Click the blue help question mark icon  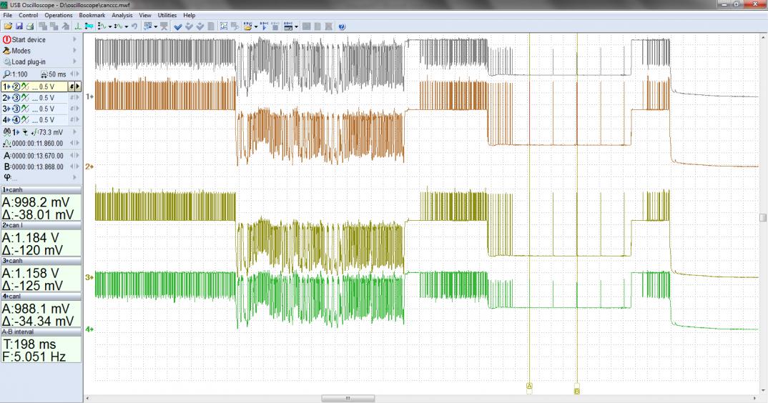pos(342,26)
